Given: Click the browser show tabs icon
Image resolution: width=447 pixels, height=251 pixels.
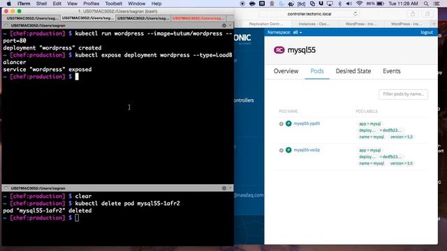Looking at the screenshot, I should click(x=427, y=14).
